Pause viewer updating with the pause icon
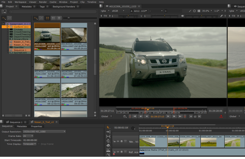 click(199, 11)
